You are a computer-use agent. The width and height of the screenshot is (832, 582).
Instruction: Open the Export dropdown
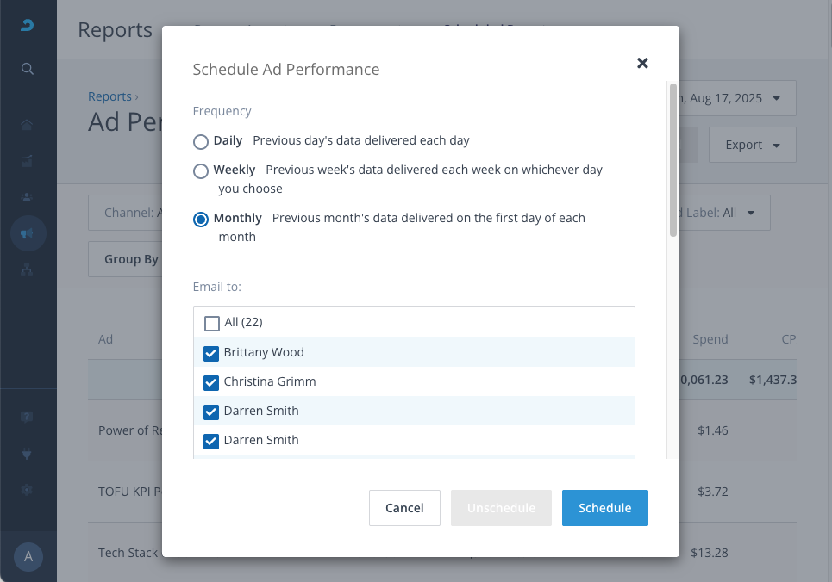pos(752,145)
